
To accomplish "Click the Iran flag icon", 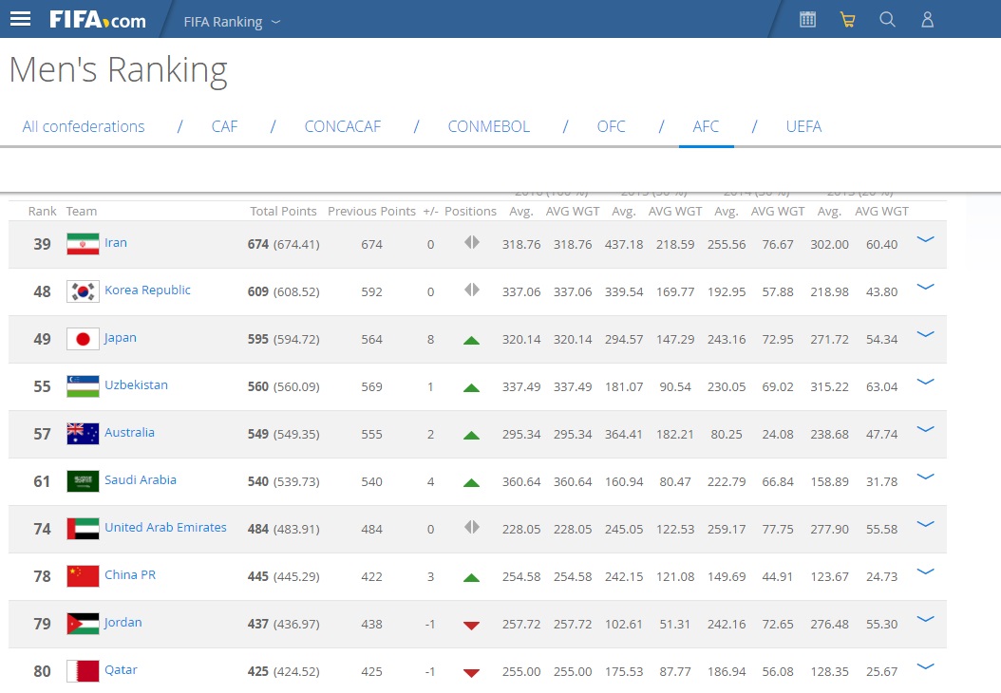I will [83, 244].
